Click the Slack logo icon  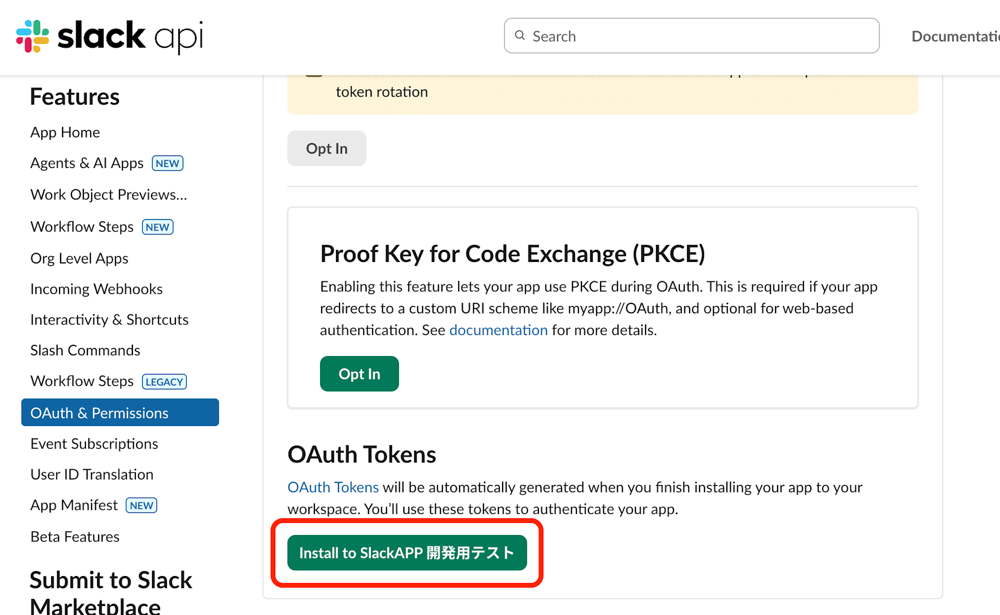[32, 36]
